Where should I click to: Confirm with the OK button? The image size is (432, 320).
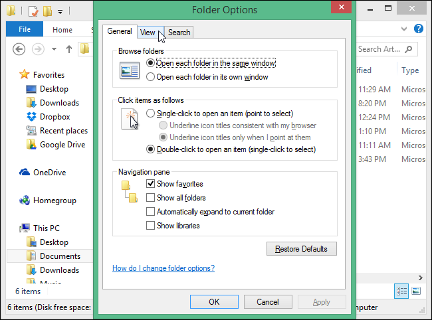[x=214, y=302]
